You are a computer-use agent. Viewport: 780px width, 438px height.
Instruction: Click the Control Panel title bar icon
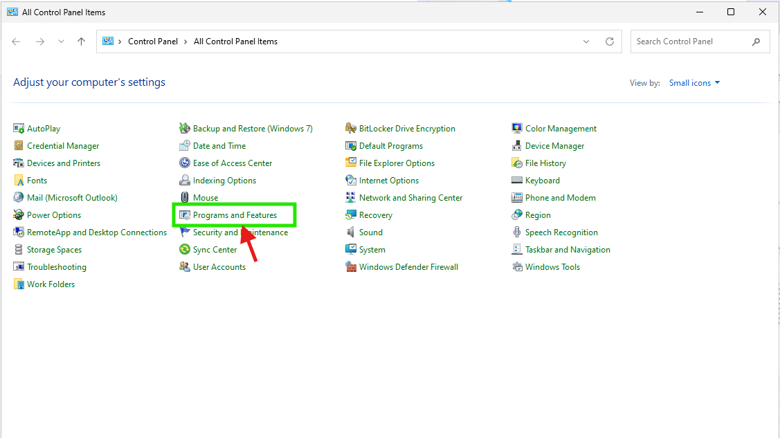point(12,12)
